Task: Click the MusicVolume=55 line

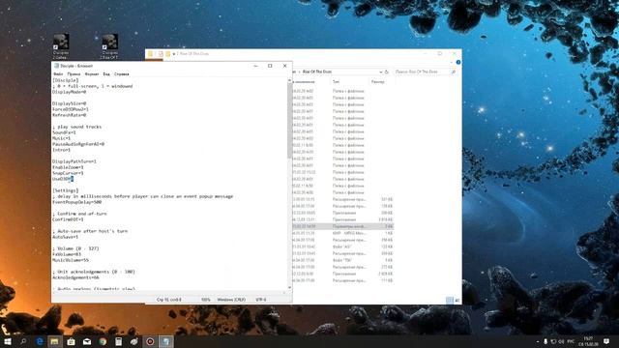Action: [x=71, y=260]
